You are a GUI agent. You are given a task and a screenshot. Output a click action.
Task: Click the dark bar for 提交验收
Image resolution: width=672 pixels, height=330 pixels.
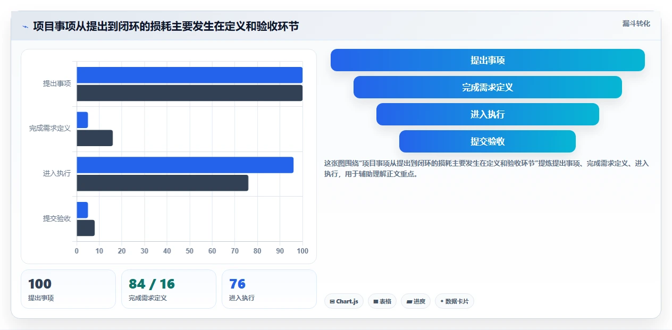[86, 228]
